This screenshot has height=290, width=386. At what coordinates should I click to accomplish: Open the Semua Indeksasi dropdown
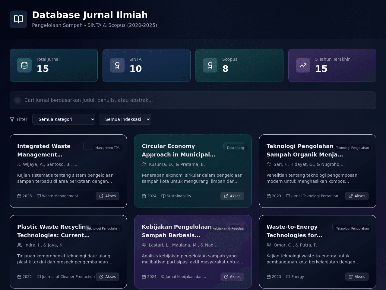pos(125,119)
